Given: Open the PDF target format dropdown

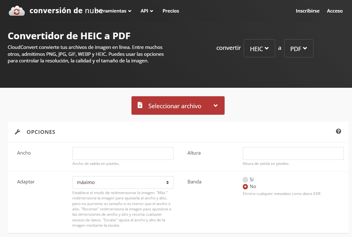Looking at the screenshot, I should tap(298, 48).
